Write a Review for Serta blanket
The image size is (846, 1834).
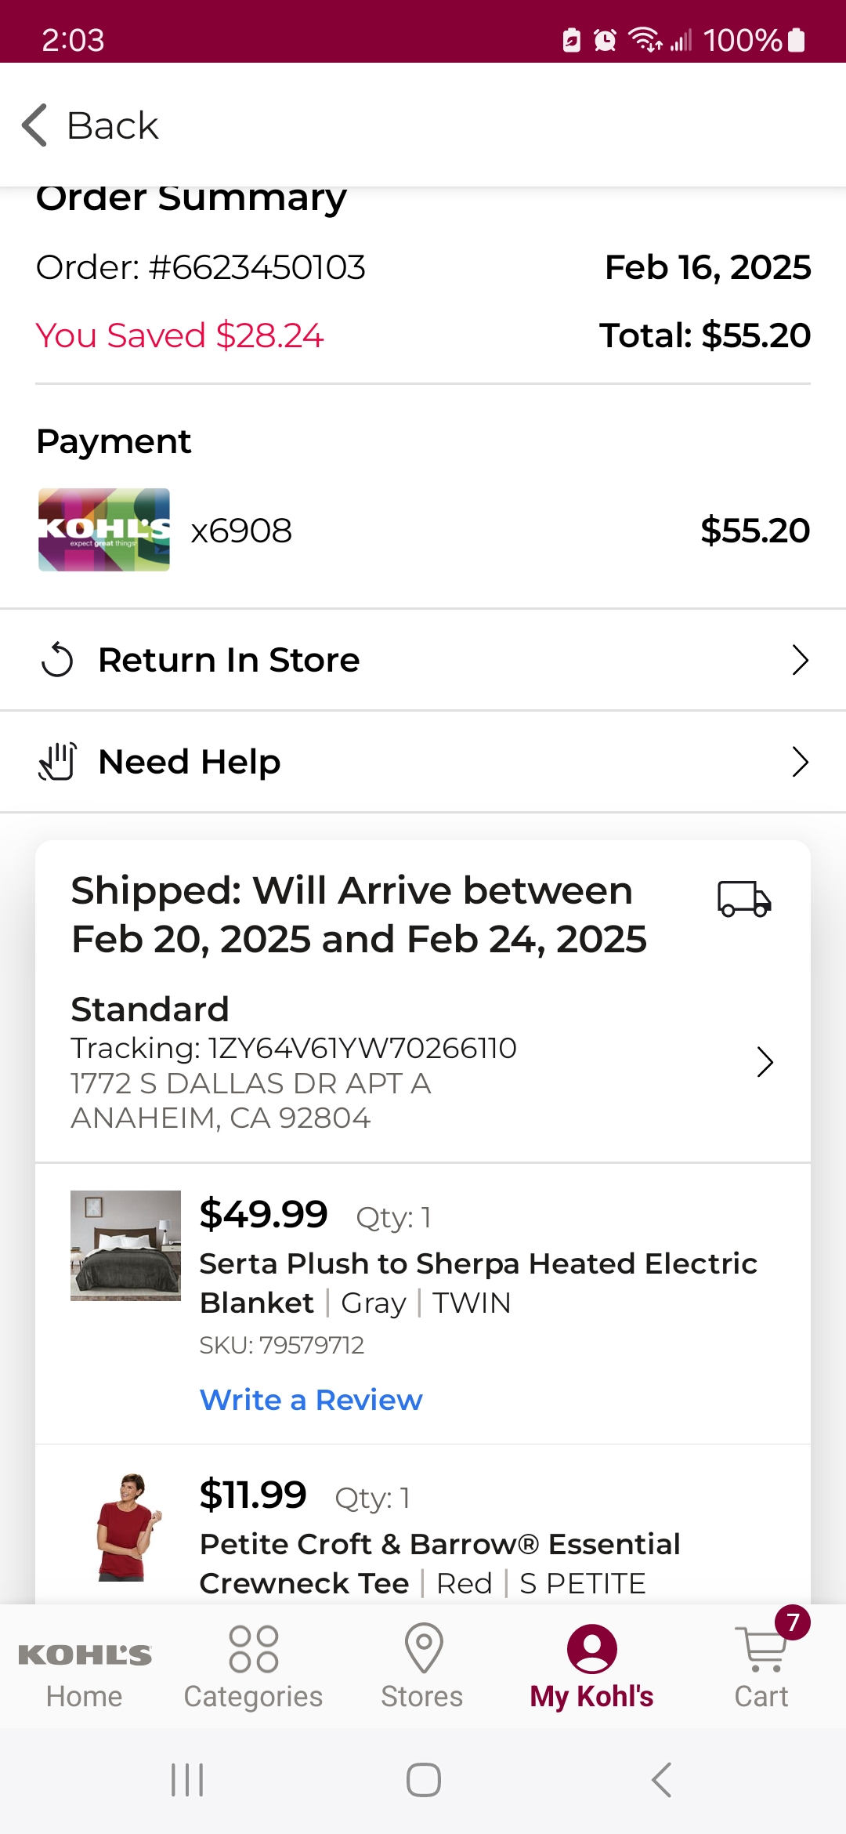coord(311,1400)
